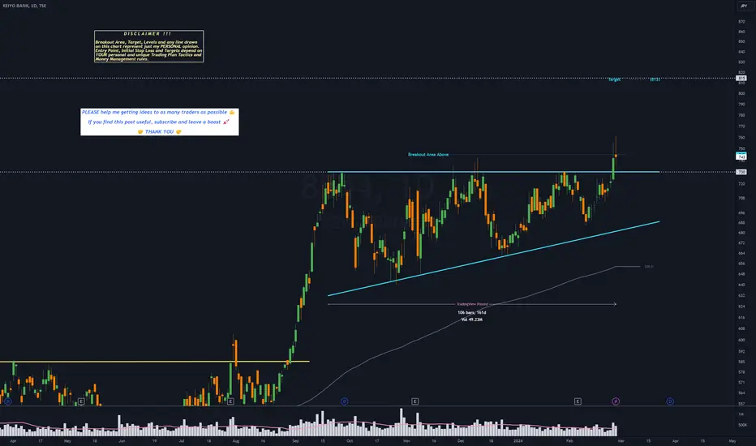Image resolution: width=756 pixels, height=446 pixels.
Task: Click the '106 bars, 161d' measurement text
Action: [471, 312]
